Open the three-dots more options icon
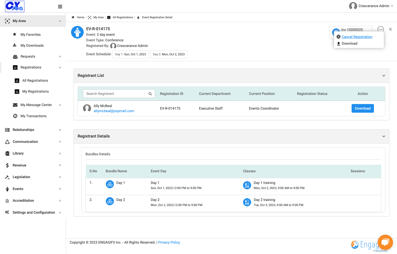 (381, 29)
